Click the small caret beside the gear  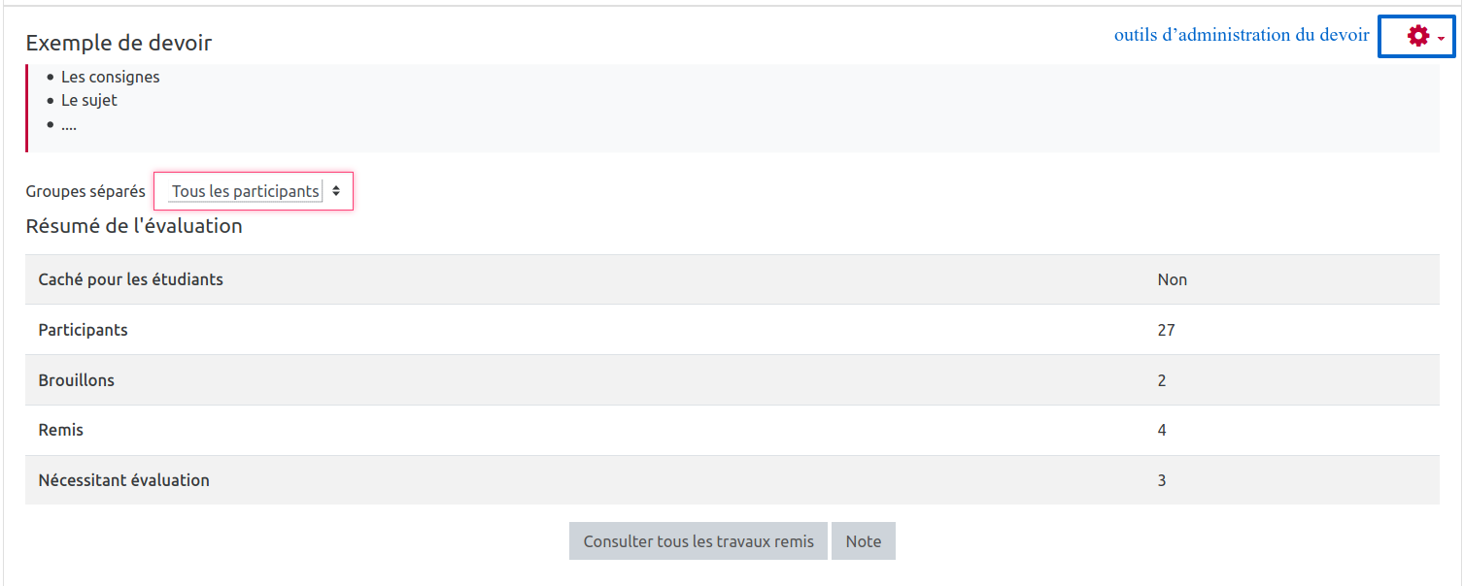click(1441, 39)
